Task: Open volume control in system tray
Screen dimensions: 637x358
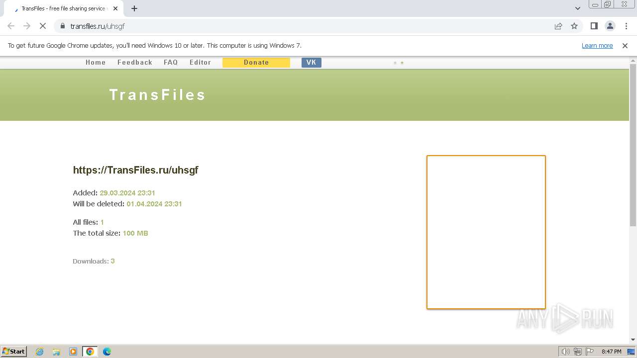Action: pos(565,352)
